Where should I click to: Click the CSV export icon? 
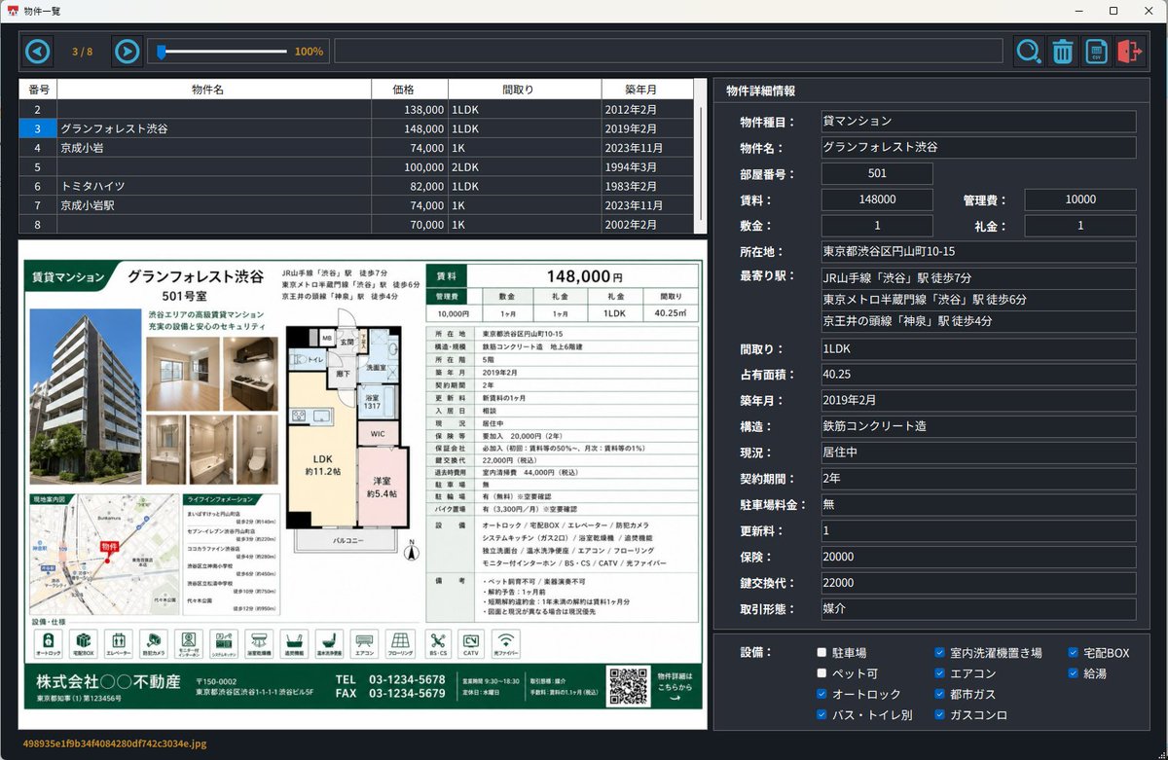coord(1096,51)
